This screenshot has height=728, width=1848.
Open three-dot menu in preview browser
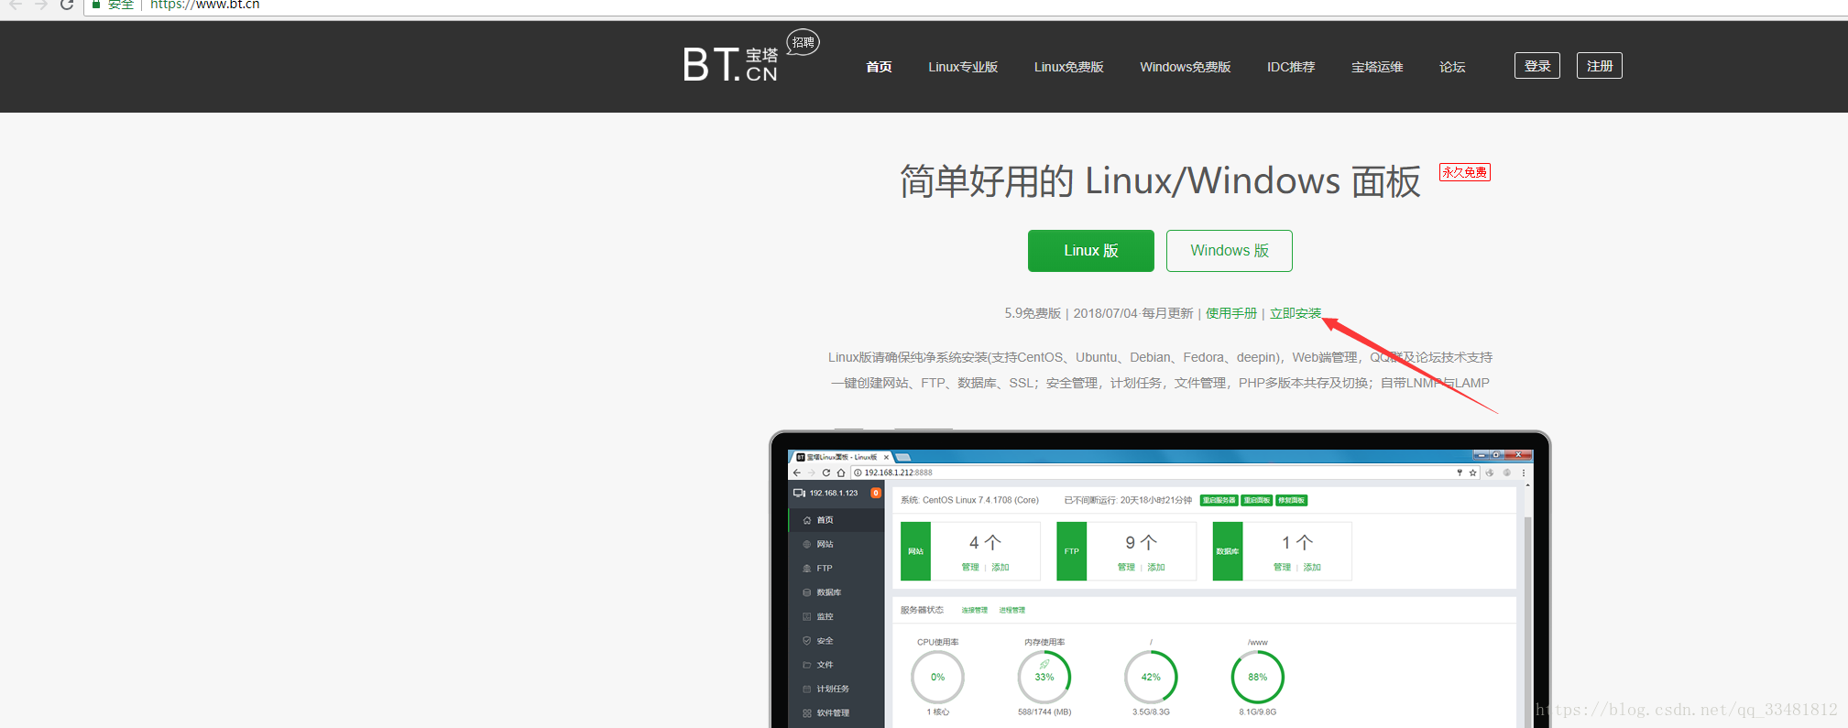click(x=1524, y=473)
